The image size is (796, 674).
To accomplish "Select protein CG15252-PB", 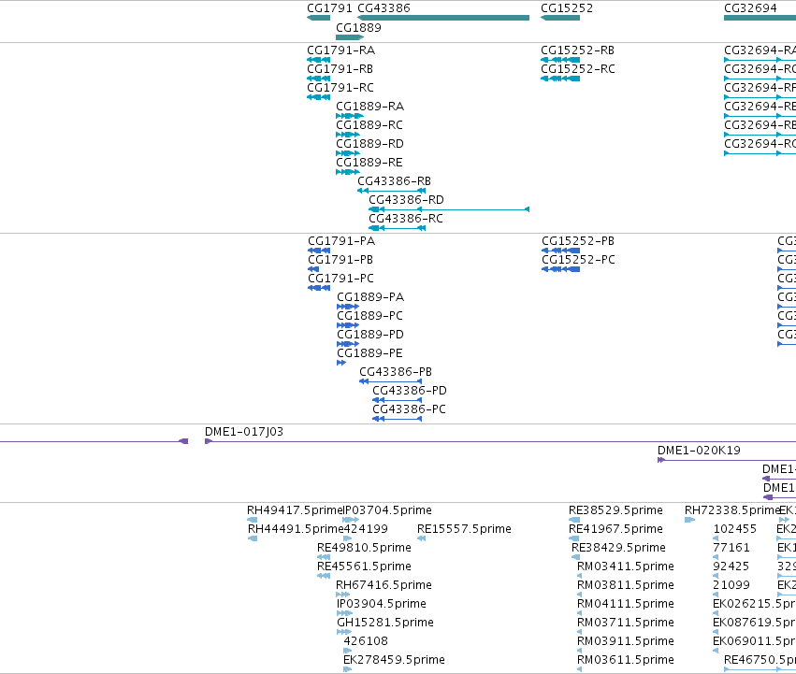I will (x=578, y=241).
